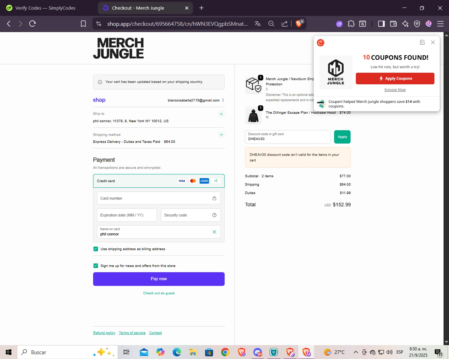Screen dimensions: 449x359
Task: Launch Microsoft Edge from taskbar
Action: point(177,352)
